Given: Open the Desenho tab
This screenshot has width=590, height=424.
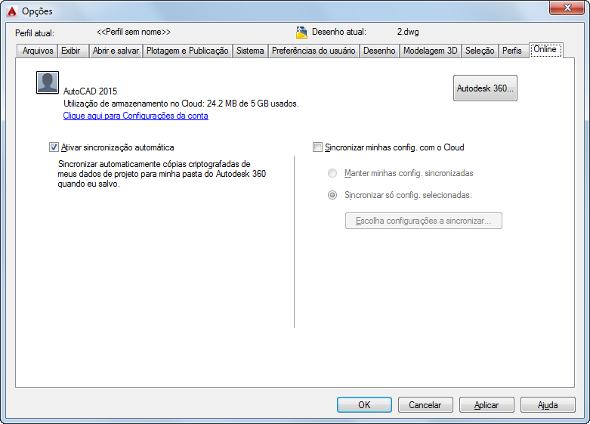Looking at the screenshot, I should point(379,51).
